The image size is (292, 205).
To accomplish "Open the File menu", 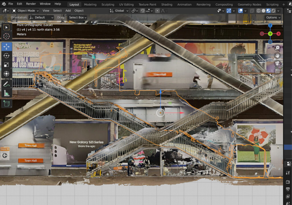I will [11, 4].
